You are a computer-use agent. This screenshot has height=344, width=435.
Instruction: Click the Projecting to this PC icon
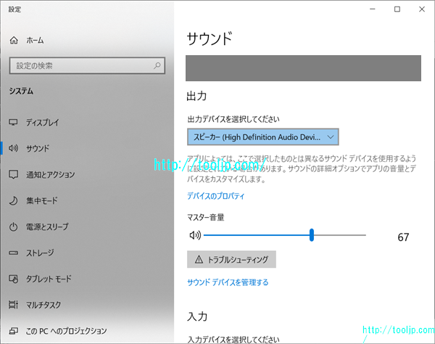coord(13,331)
